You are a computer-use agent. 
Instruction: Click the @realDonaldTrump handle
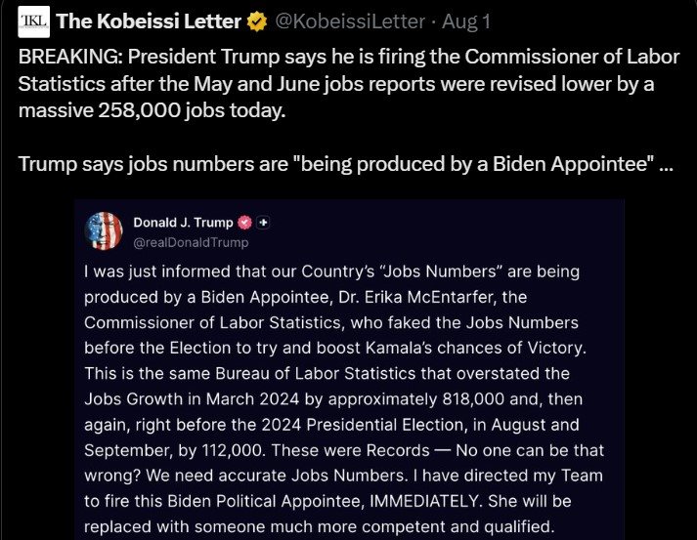pyautogui.click(x=192, y=242)
